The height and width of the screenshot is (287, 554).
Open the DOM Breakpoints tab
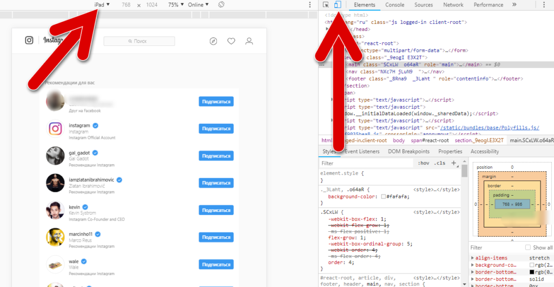pos(409,151)
